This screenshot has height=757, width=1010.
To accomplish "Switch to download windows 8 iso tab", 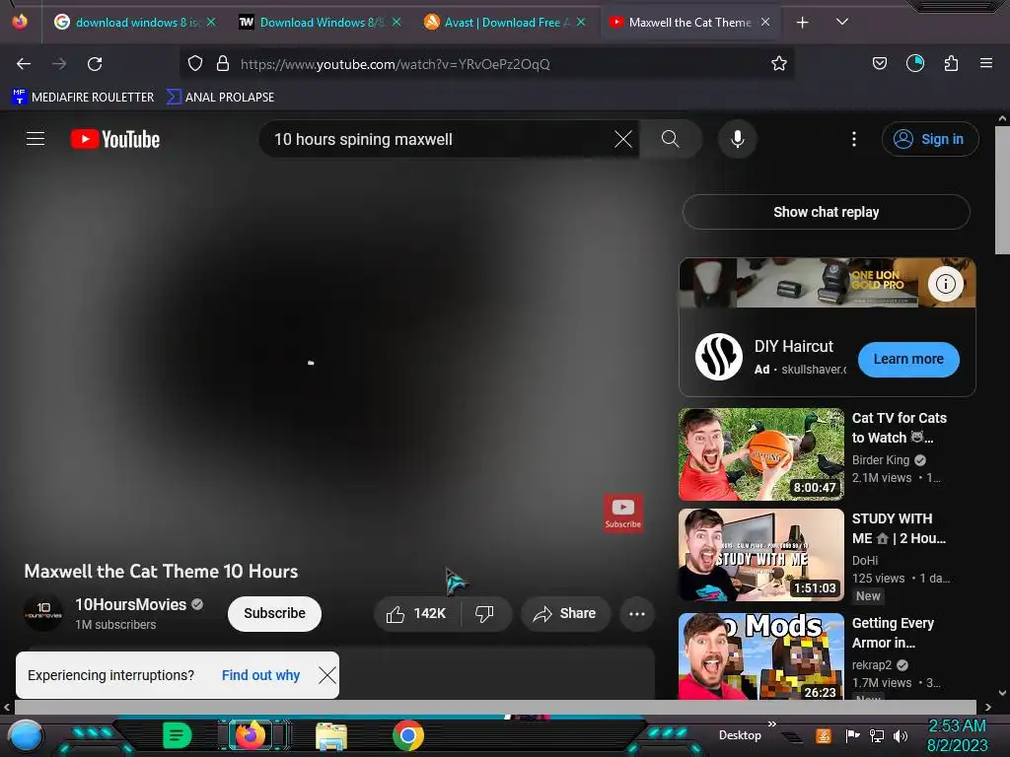I will point(136,23).
